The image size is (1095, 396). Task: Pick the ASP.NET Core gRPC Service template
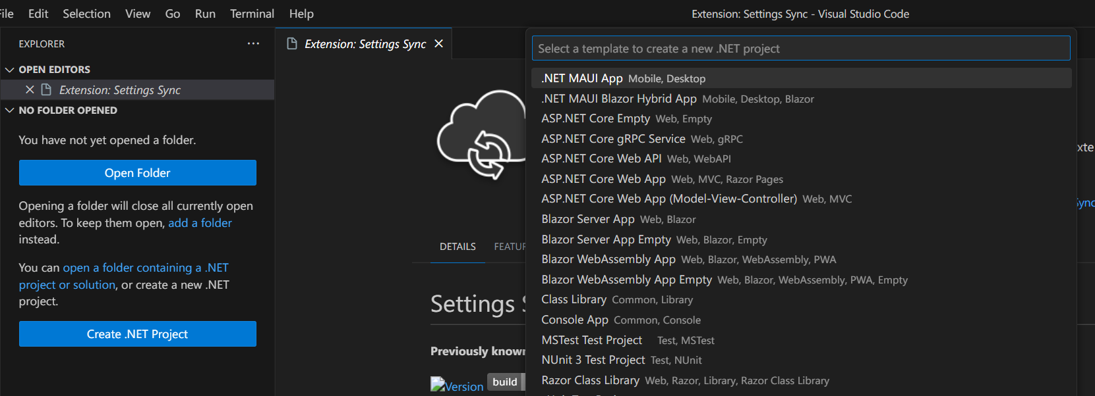[x=801, y=139]
